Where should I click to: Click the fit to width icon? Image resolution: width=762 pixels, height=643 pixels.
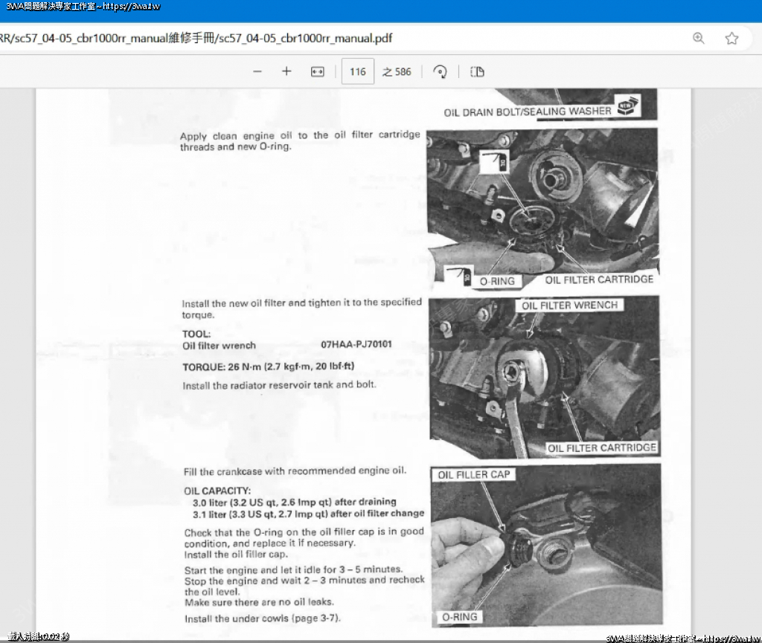[x=318, y=72]
